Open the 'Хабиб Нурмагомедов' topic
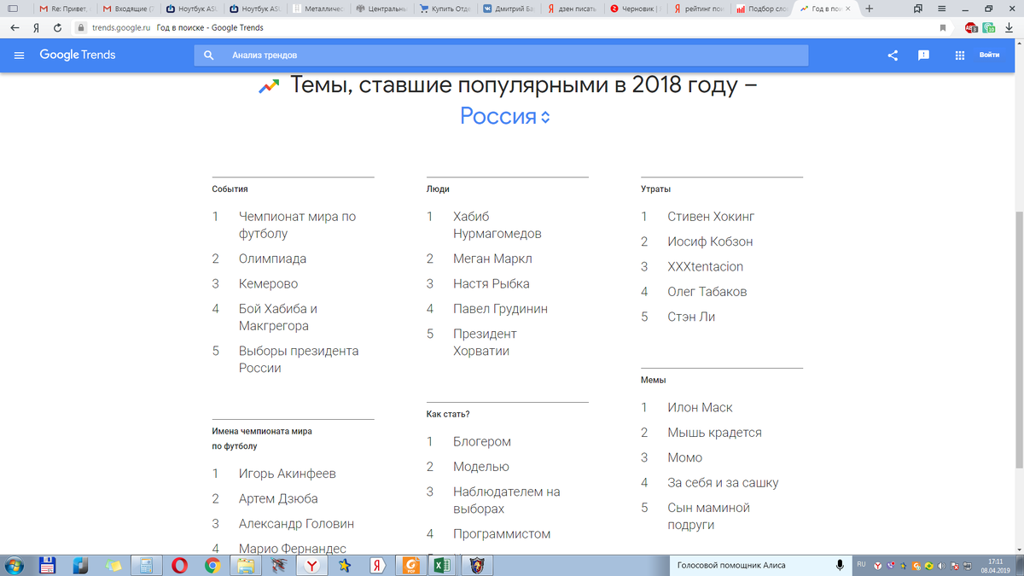The height and width of the screenshot is (576, 1024). tap(497, 225)
